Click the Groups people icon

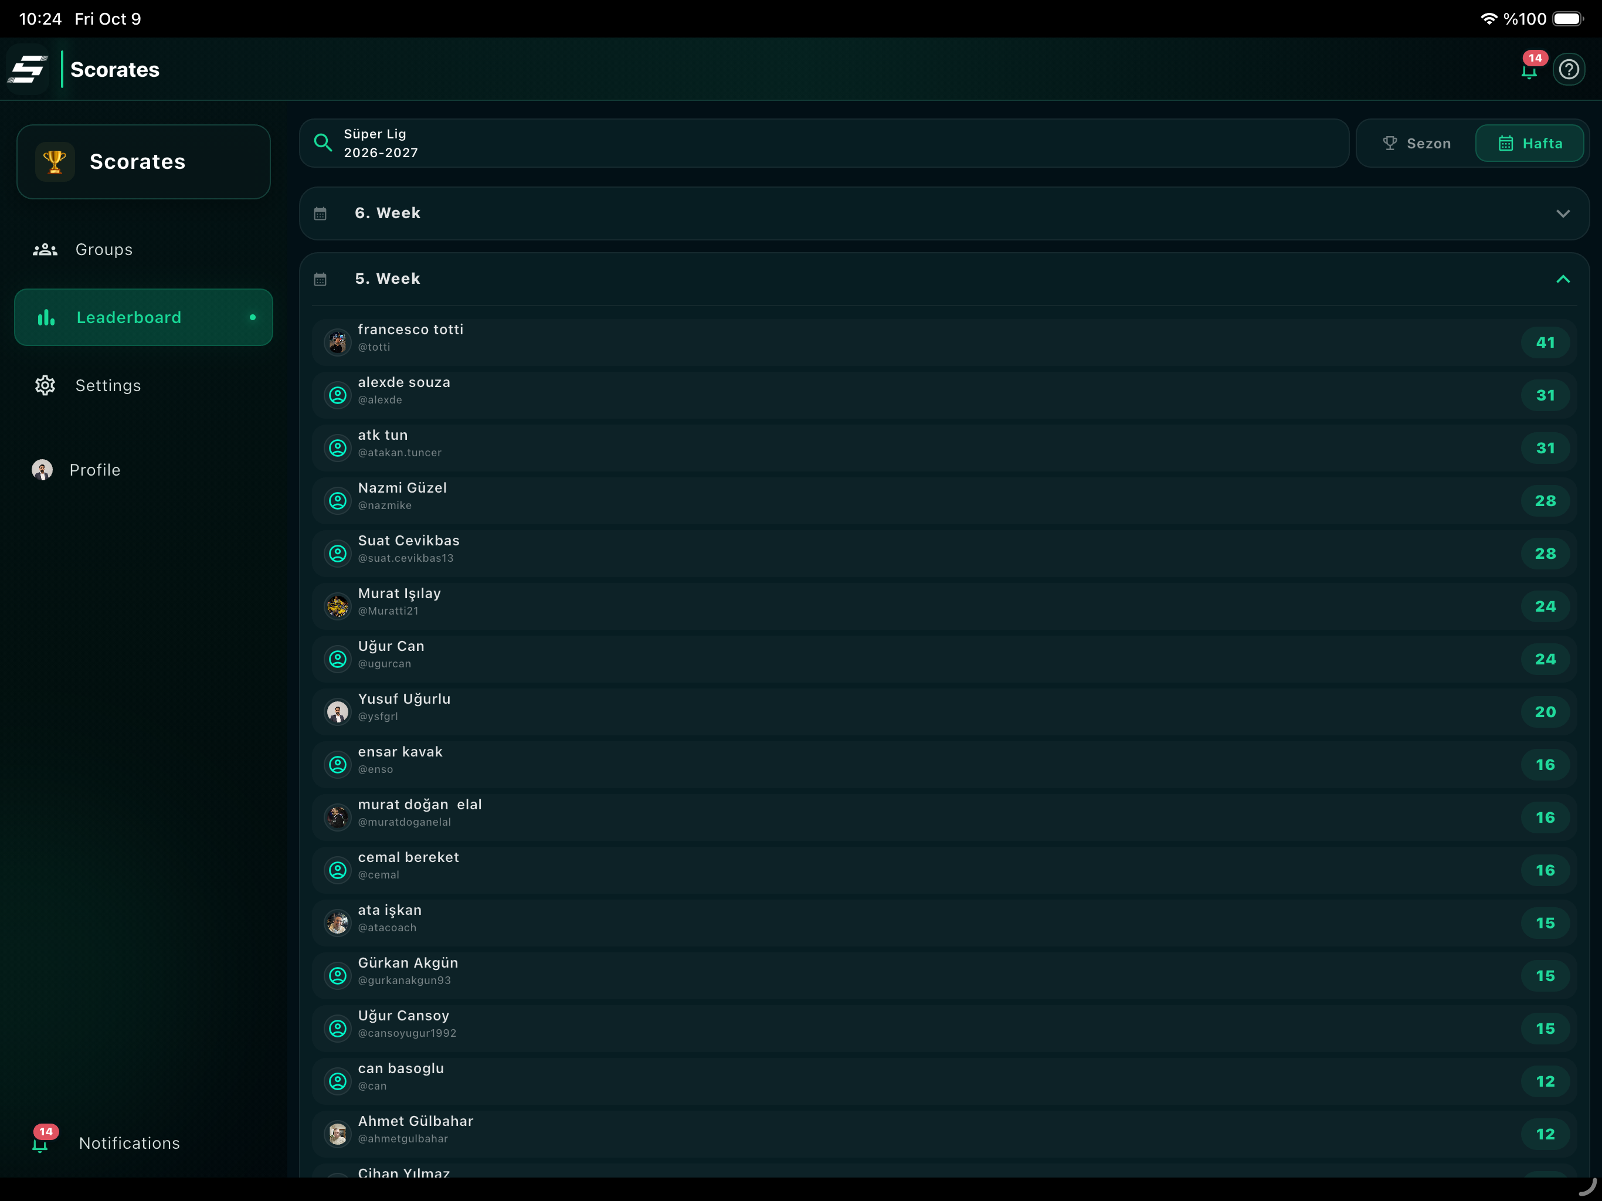pos(45,249)
